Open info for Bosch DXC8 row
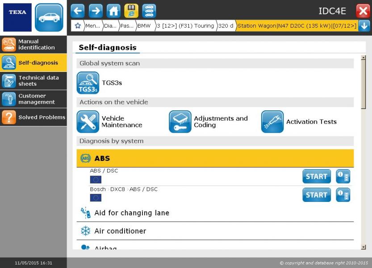 (x=343, y=195)
